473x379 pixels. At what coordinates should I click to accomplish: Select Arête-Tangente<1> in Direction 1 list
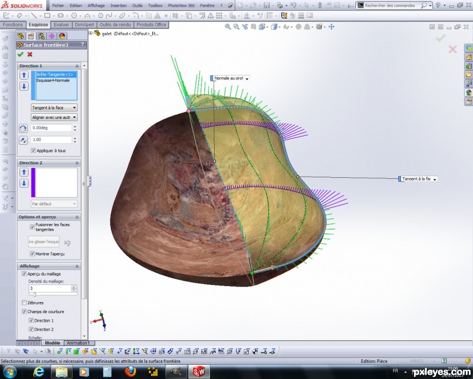click(56, 74)
